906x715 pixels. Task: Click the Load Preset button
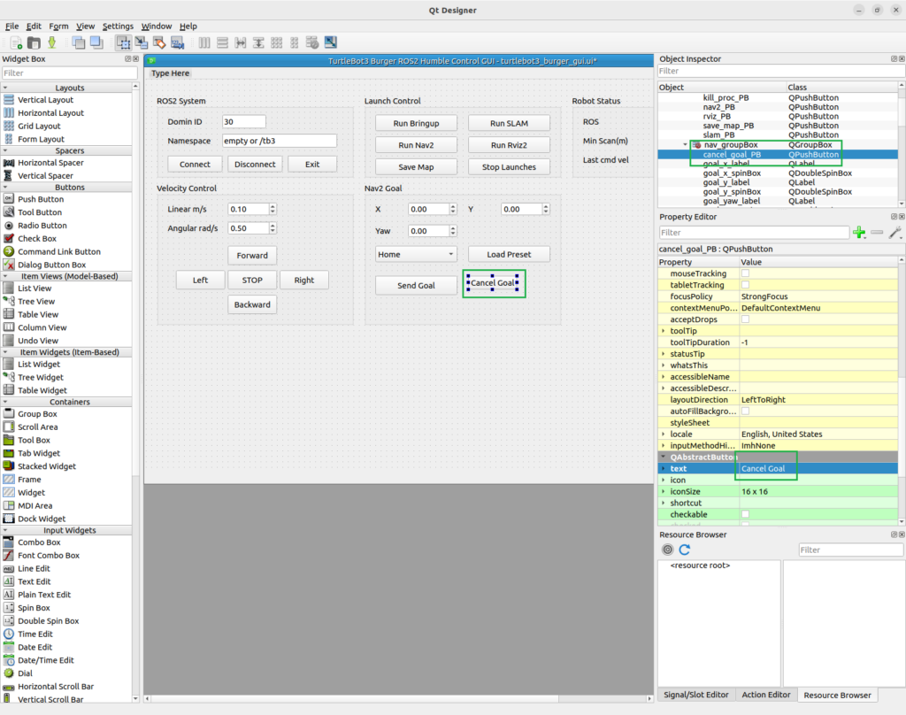[509, 254]
